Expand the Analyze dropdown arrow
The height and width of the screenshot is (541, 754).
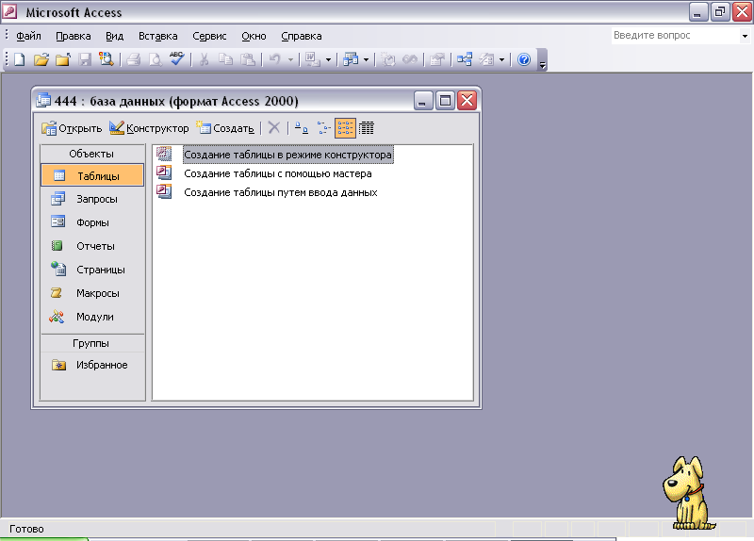pos(366,60)
